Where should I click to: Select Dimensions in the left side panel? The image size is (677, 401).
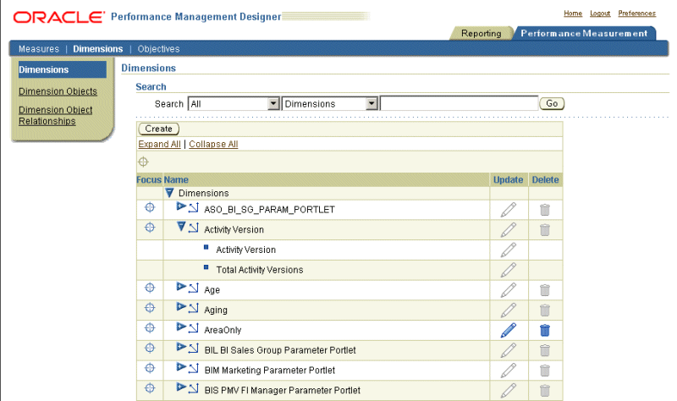coord(62,69)
